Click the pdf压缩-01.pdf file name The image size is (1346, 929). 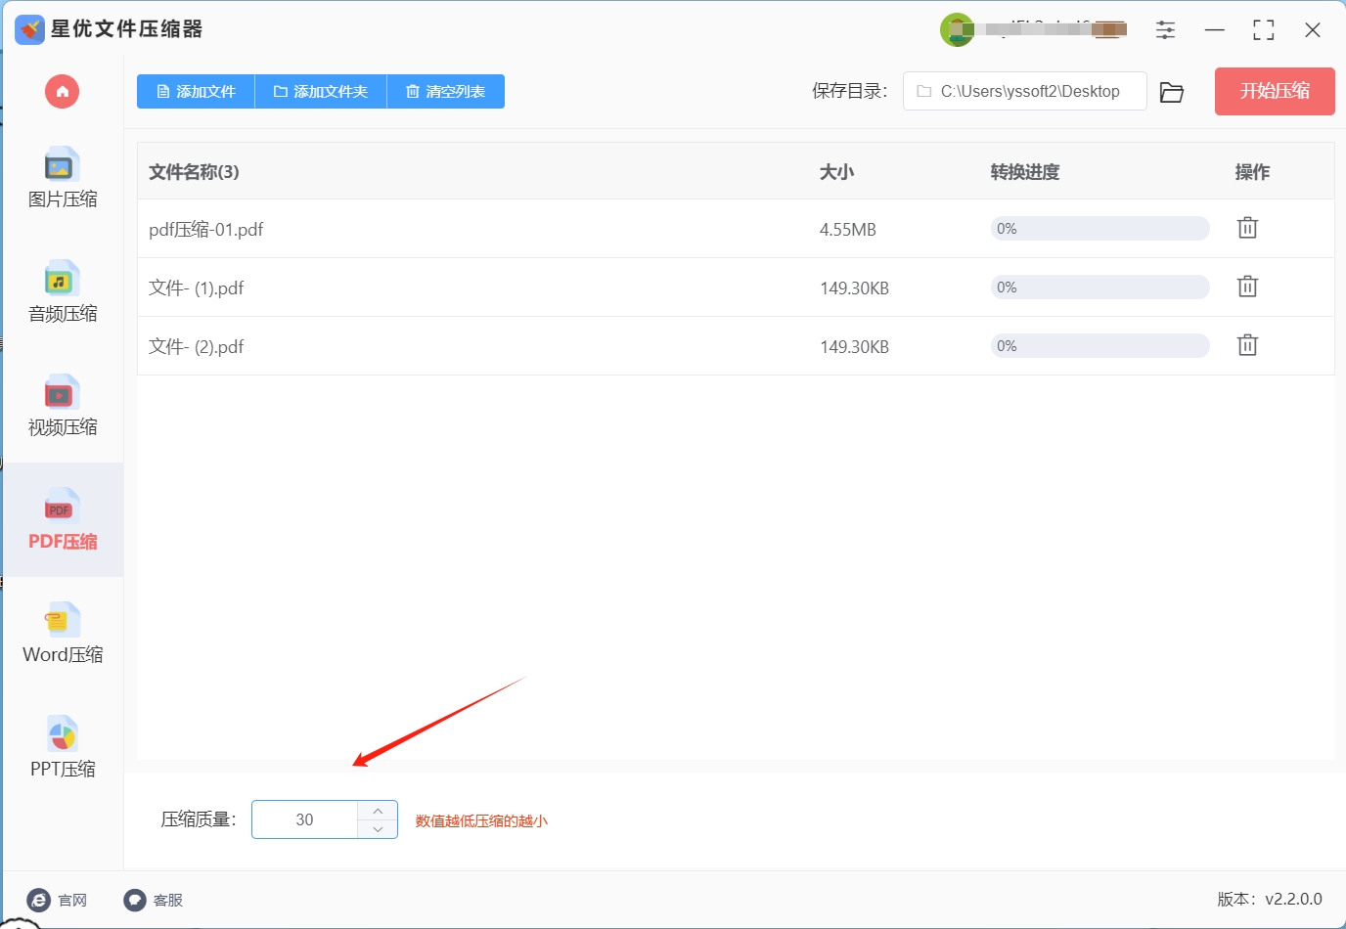point(206,230)
